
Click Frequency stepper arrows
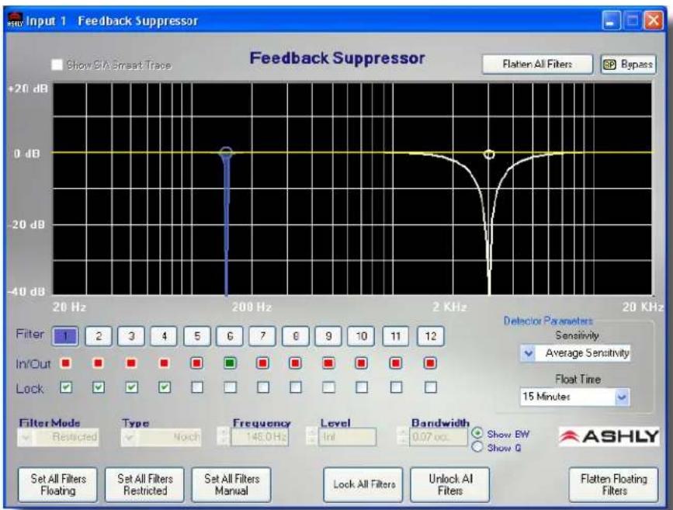[x=224, y=437]
